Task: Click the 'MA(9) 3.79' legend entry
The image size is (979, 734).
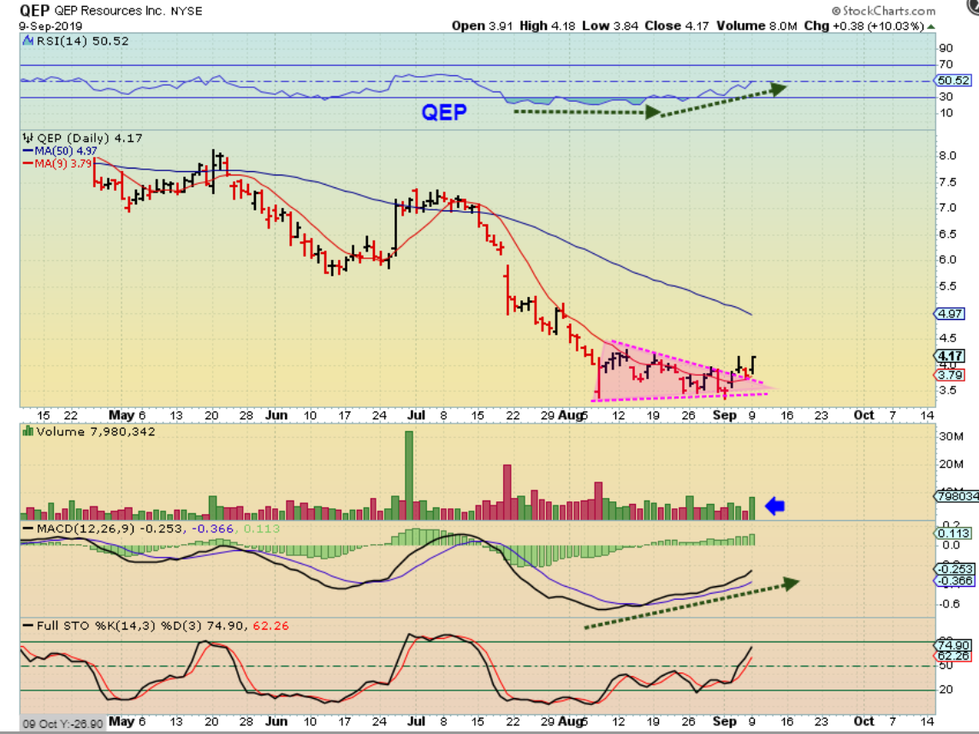Action: pyautogui.click(x=63, y=163)
